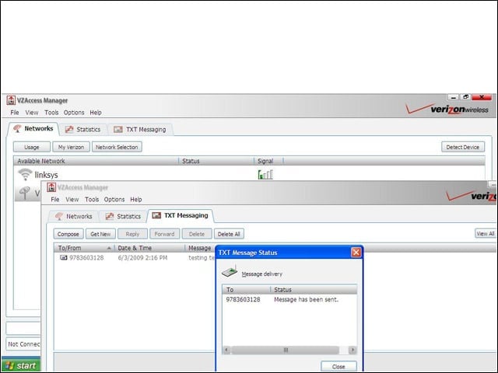
Task: Click 'Message has been sent.' status text
Action: [x=306, y=299]
